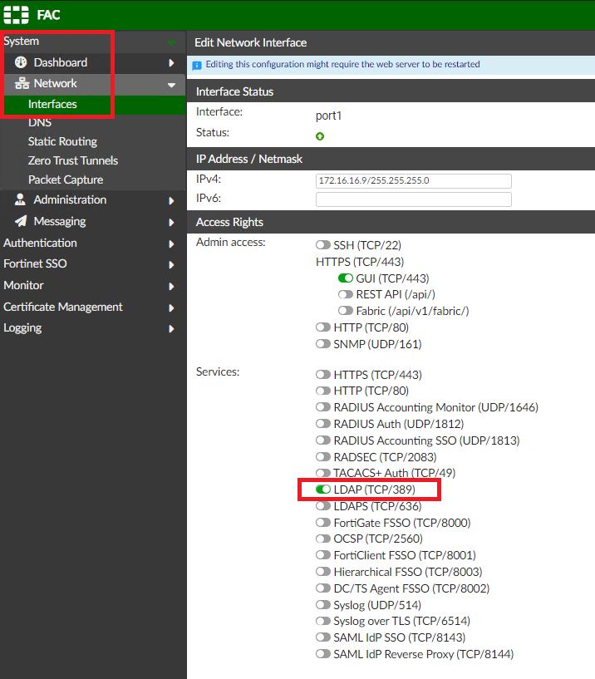Click the Dashboard gauge icon
This screenshot has width=595, height=679.
(x=21, y=62)
